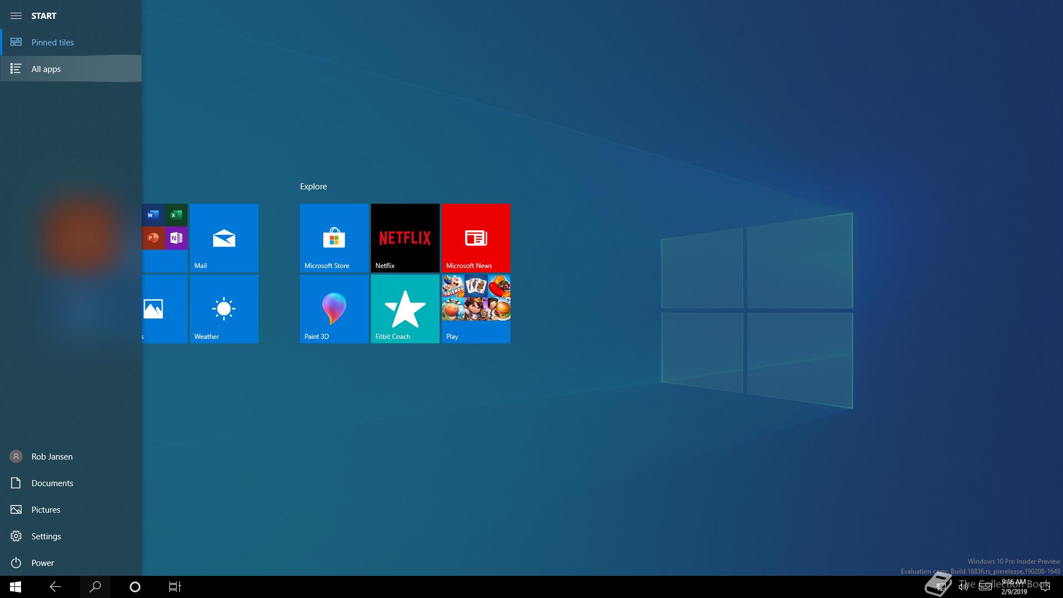The width and height of the screenshot is (1063, 598).
Task: Open the clock showing 2/9/2019
Action: (1014, 587)
